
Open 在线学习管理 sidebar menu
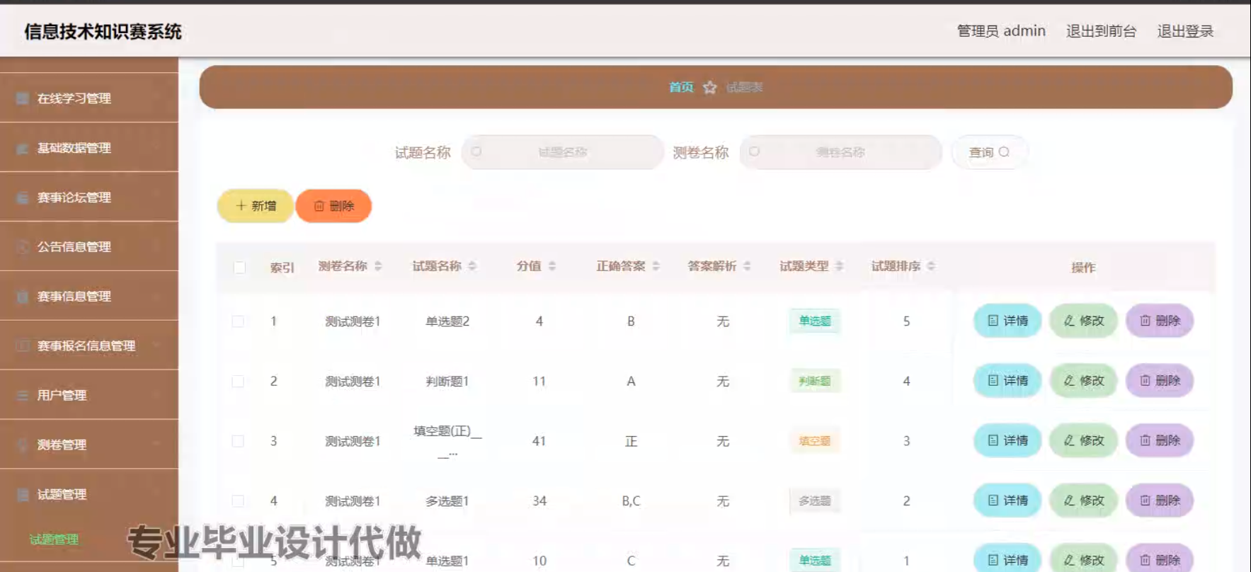[88, 98]
